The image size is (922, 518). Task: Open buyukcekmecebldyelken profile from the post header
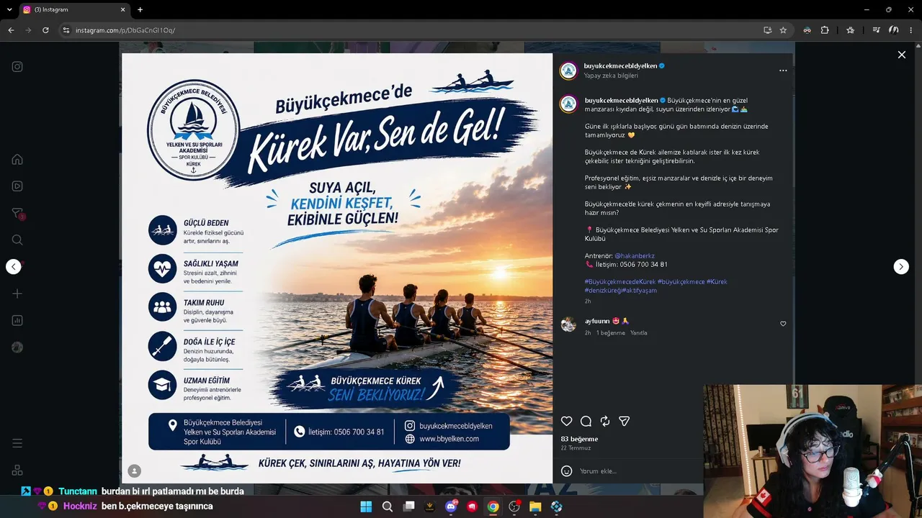point(621,66)
